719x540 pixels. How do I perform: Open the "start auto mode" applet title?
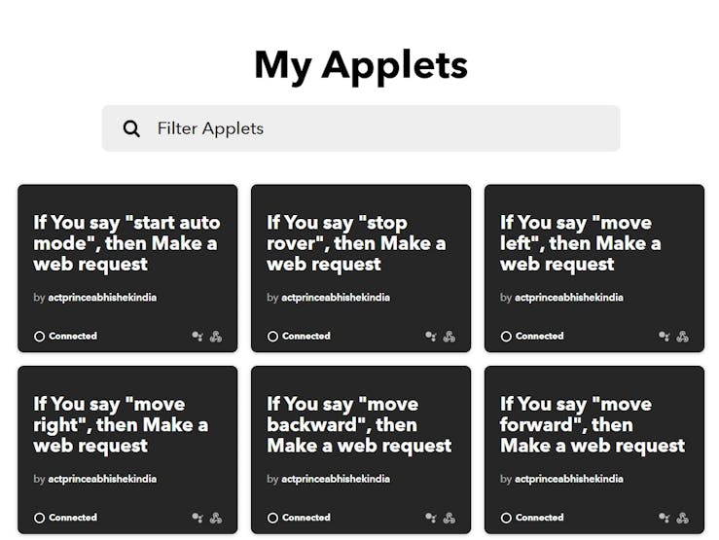click(x=126, y=243)
